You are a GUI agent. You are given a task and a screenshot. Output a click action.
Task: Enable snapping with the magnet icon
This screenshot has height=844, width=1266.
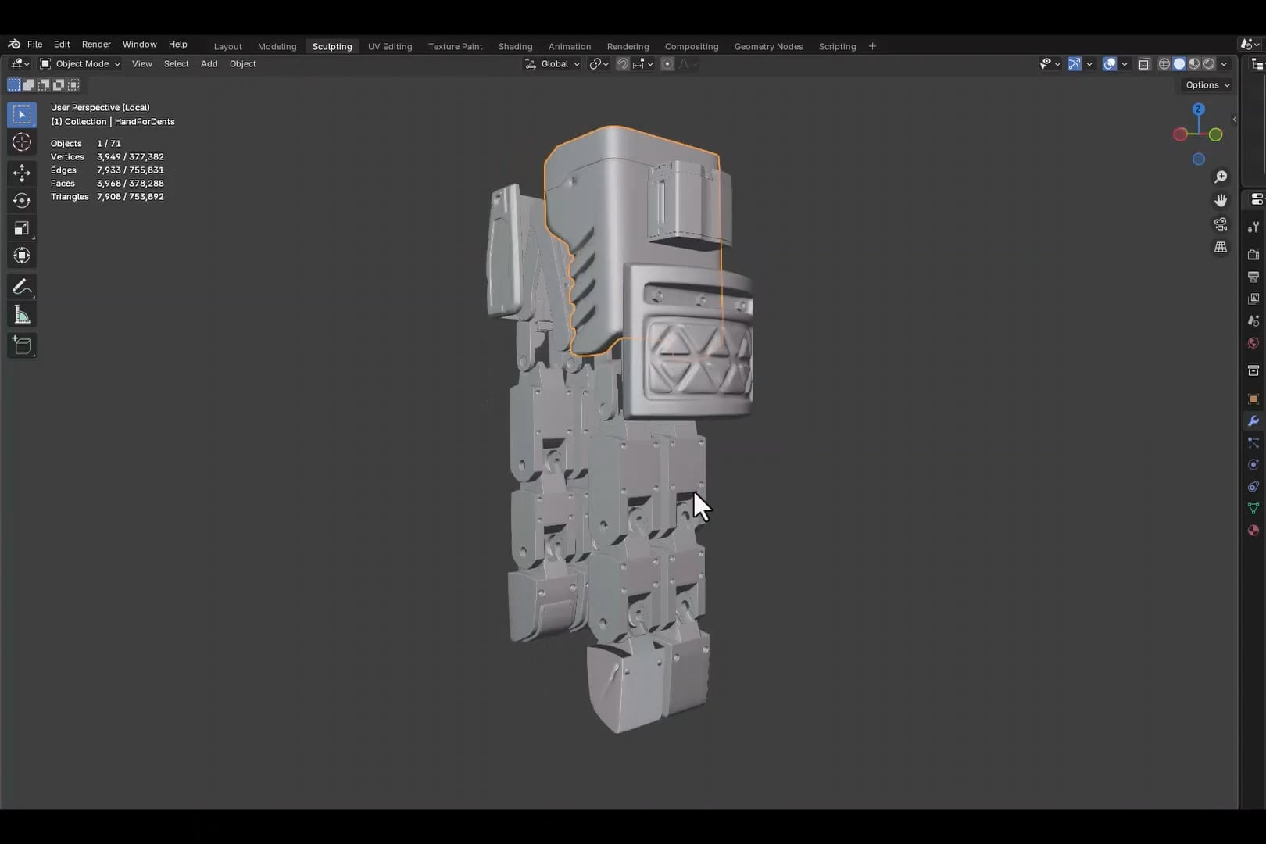623,64
